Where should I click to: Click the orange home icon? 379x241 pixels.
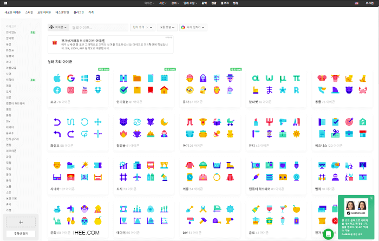pos(164,90)
